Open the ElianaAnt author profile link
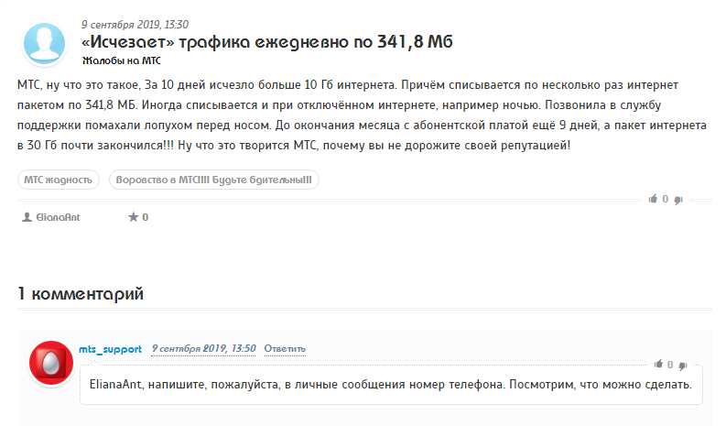This screenshot has width=726, height=426. (x=58, y=217)
